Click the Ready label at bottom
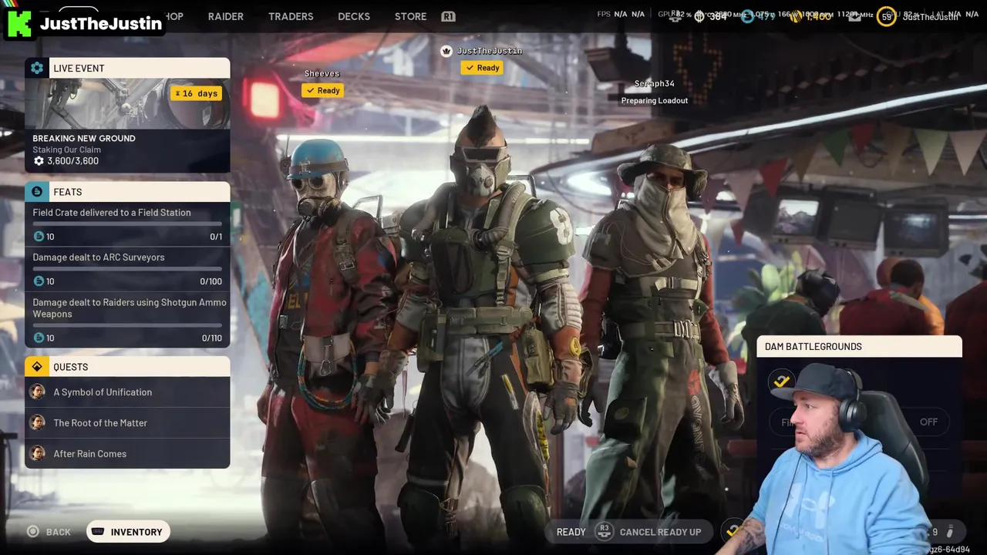 571,532
